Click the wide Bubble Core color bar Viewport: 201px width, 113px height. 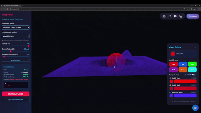185,81
